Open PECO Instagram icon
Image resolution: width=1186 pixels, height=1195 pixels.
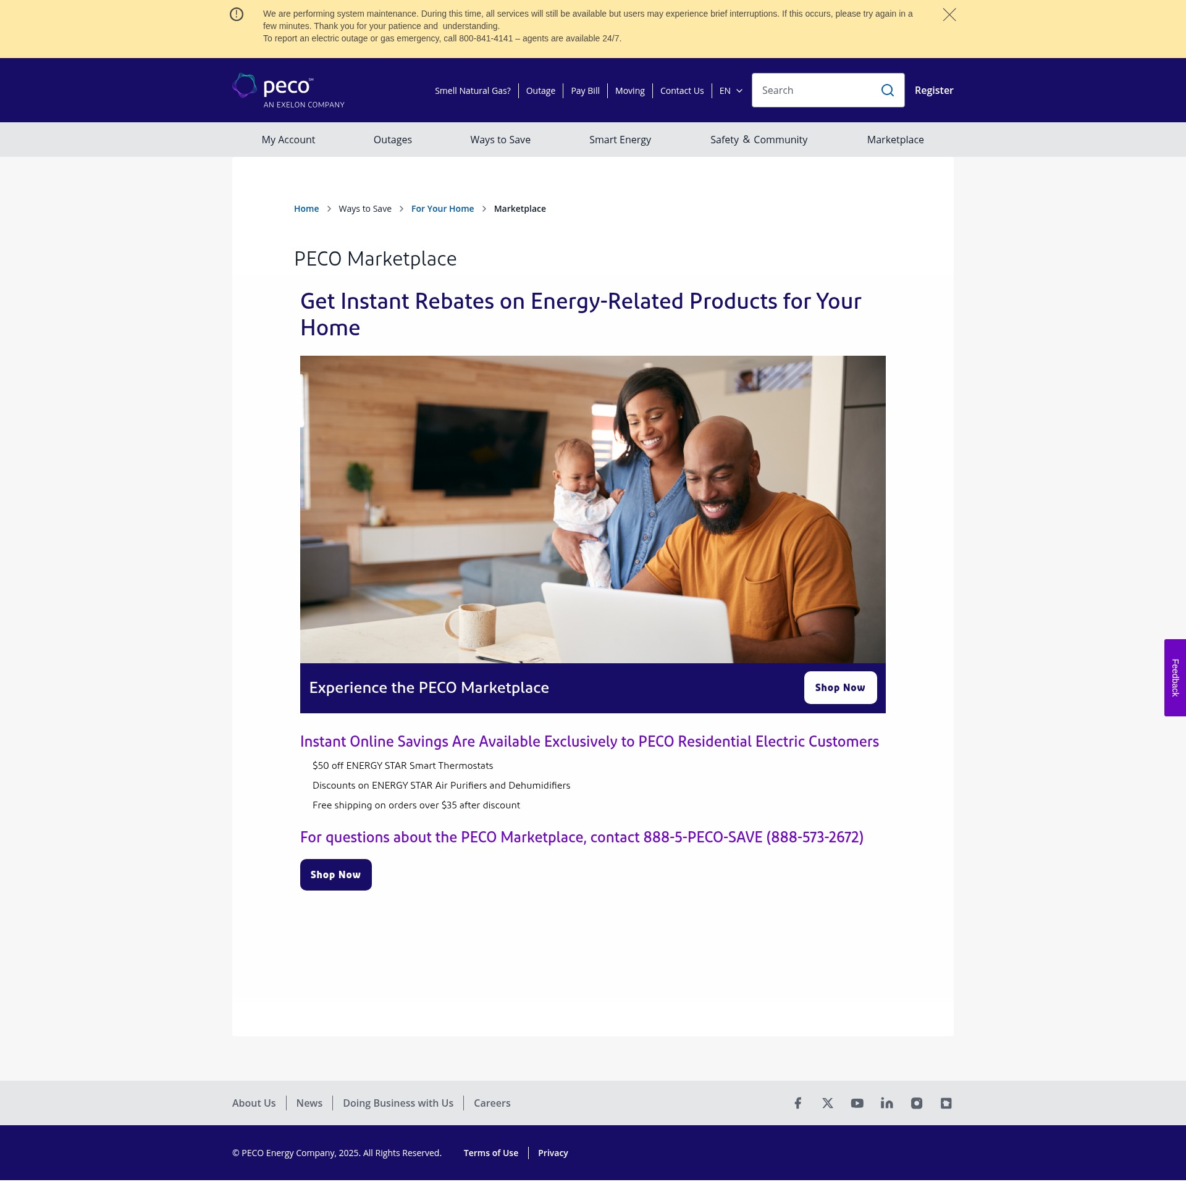click(916, 1103)
